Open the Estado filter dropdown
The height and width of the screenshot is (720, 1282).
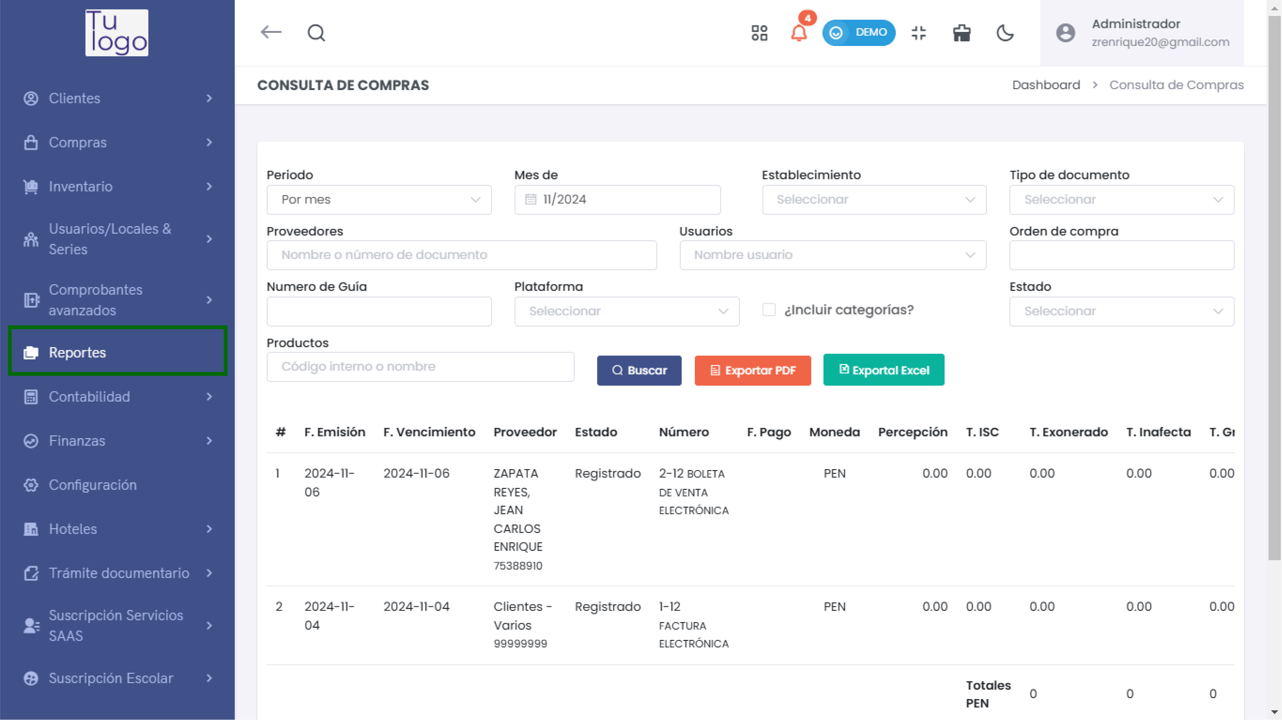(1122, 311)
